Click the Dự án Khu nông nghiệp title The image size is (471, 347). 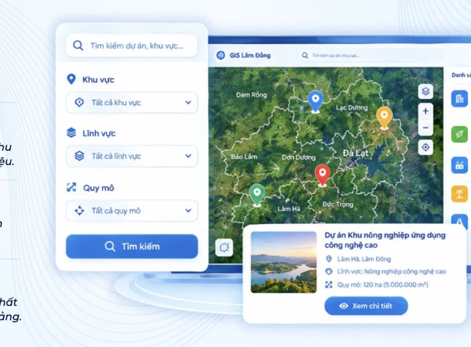click(x=385, y=240)
